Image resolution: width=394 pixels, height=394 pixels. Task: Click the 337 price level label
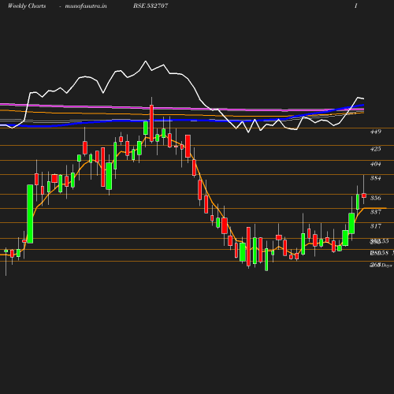(376, 212)
